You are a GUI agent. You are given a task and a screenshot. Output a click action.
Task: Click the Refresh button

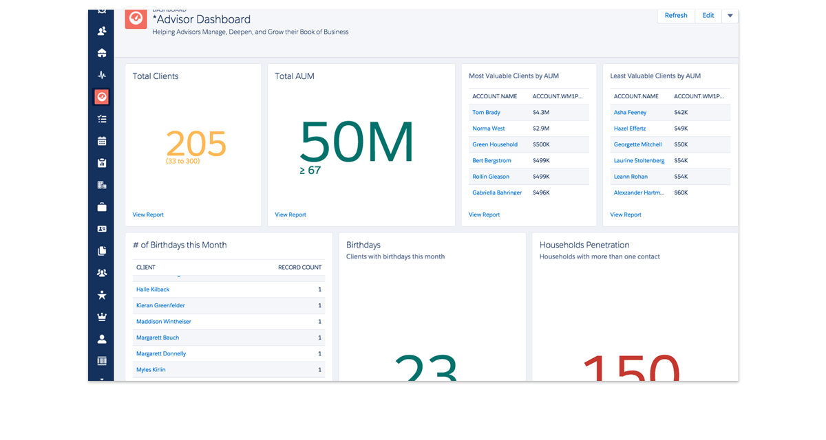[675, 16]
